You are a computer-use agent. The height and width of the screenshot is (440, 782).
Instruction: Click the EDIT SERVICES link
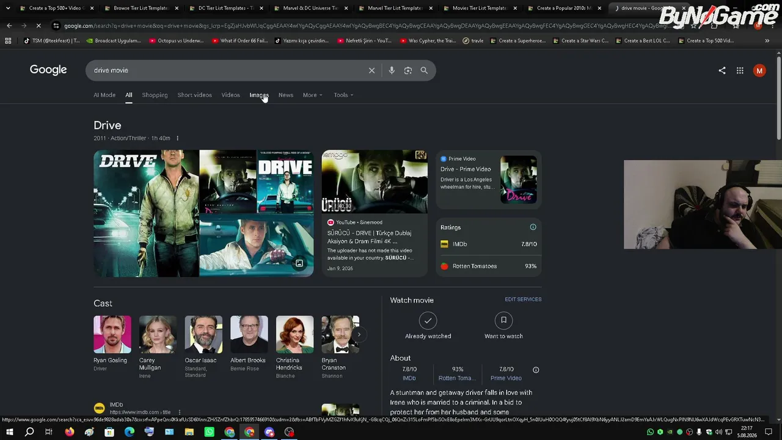[x=523, y=299]
